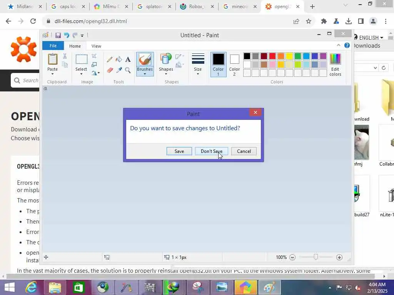Pick the red color swatch

[x=272, y=56]
